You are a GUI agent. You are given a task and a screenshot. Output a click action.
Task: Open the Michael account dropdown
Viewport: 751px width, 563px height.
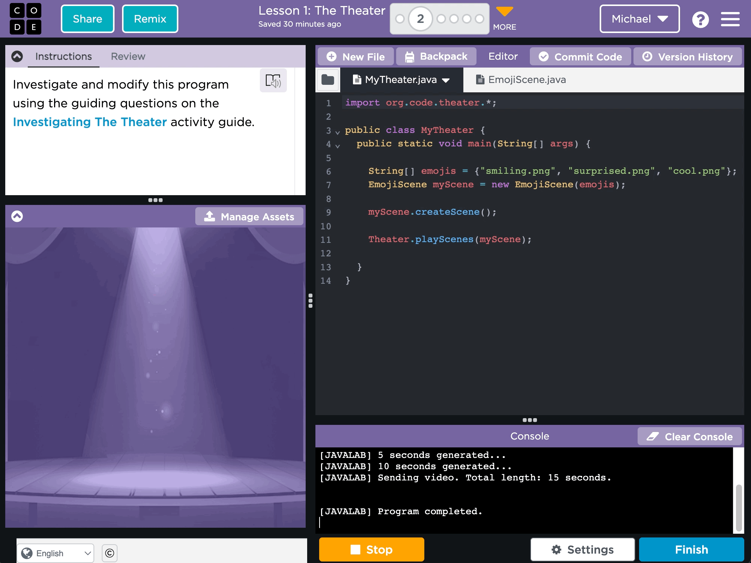point(639,19)
